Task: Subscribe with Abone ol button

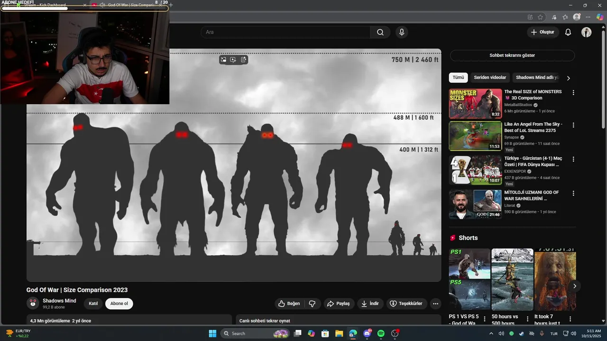Action: (x=119, y=304)
